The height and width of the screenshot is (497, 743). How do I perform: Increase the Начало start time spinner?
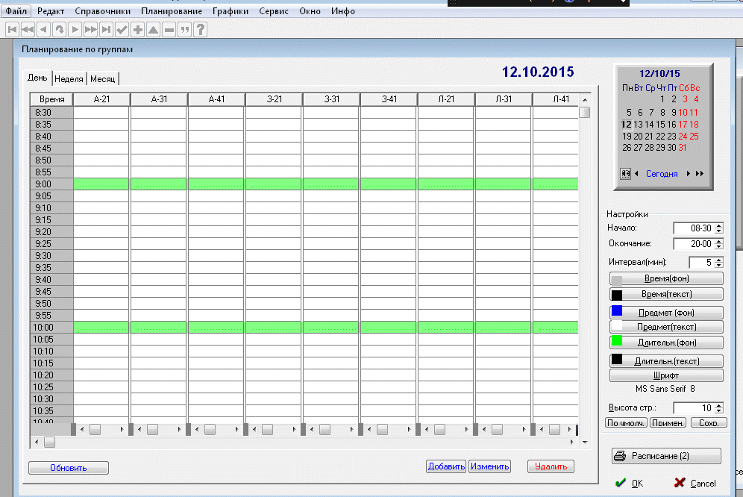coord(719,225)
